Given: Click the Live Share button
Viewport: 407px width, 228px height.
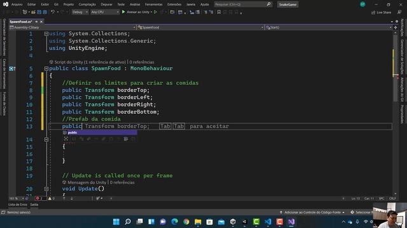Looking at the screenshot, I should 381,12.
